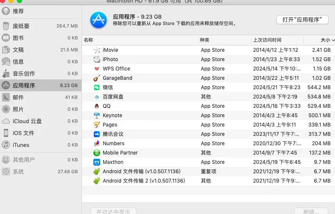Image resolution: width=335 pixels, height=214 pixels.
Task: Click the 音乐创作 music creation icon
Action: point(6,73)
